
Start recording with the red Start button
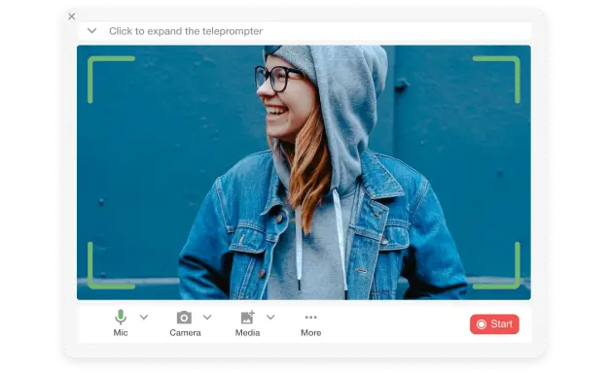tap(494, 324)
